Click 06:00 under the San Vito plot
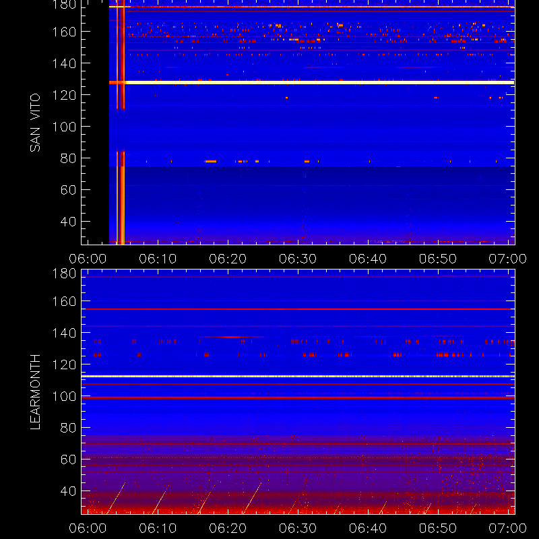 [x=88, y=259]
